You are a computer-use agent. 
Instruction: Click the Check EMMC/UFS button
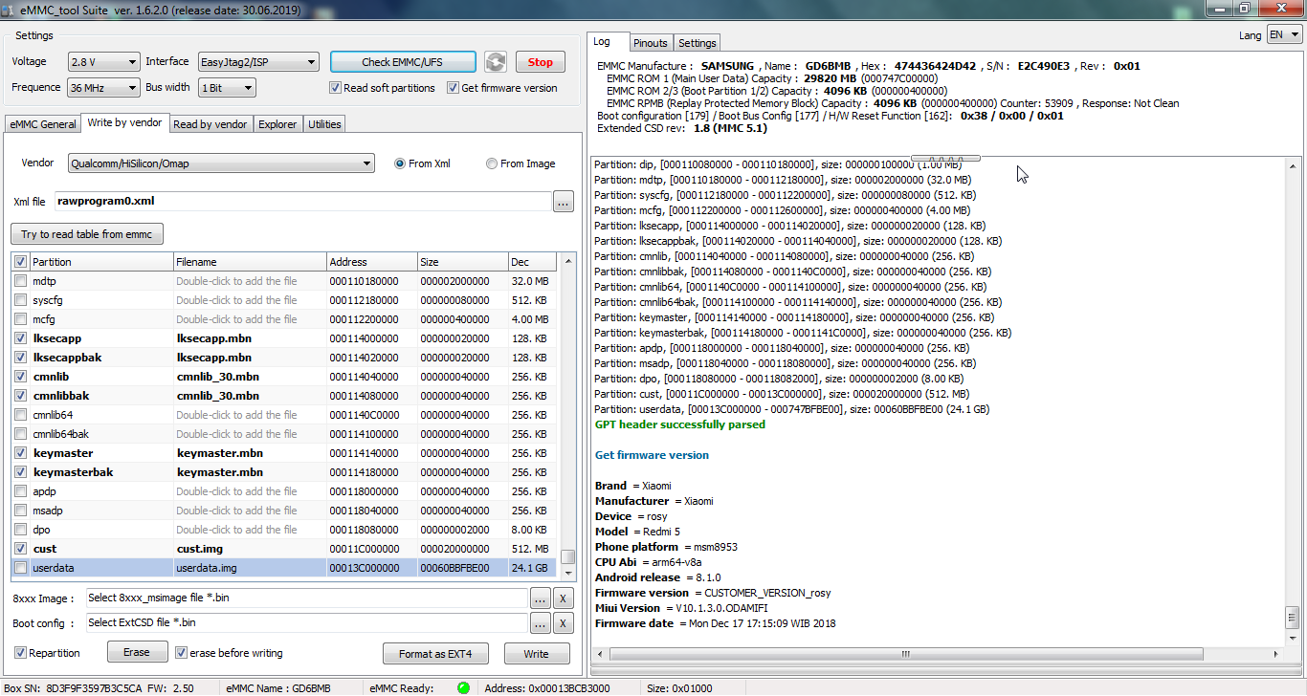(x=403, y=62)
